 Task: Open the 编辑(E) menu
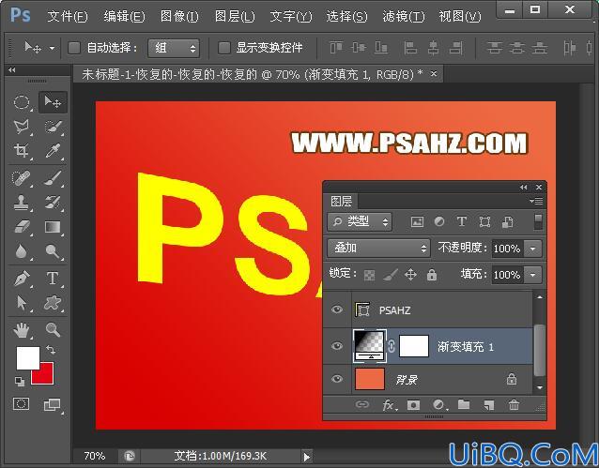pyautogui.click(x=124, y=17)
